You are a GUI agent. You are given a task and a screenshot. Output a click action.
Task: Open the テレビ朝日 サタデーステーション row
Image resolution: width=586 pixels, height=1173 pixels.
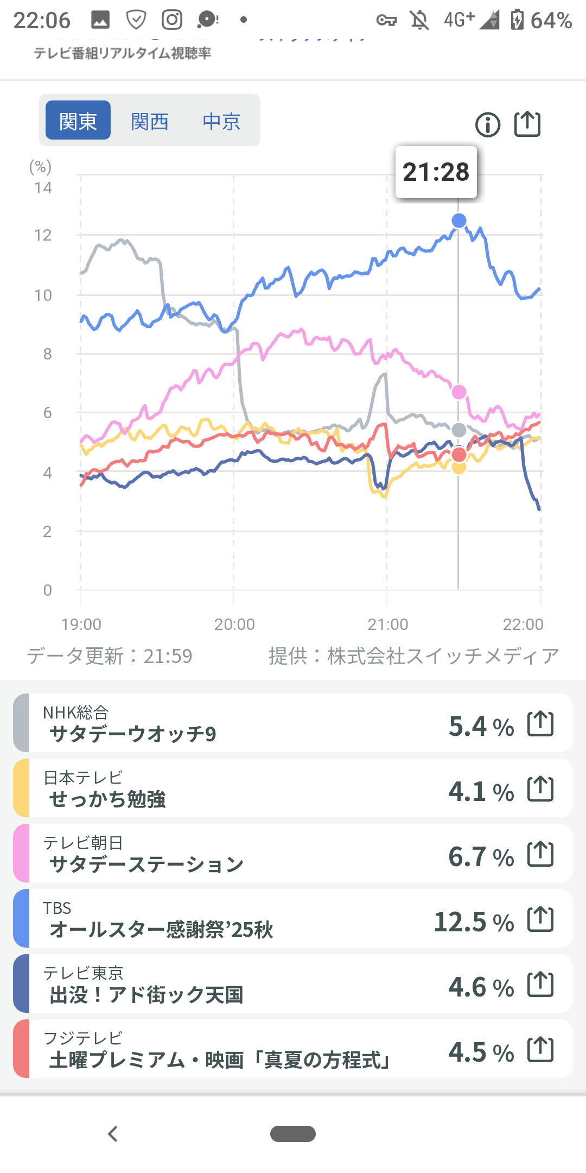coord(217,854)
